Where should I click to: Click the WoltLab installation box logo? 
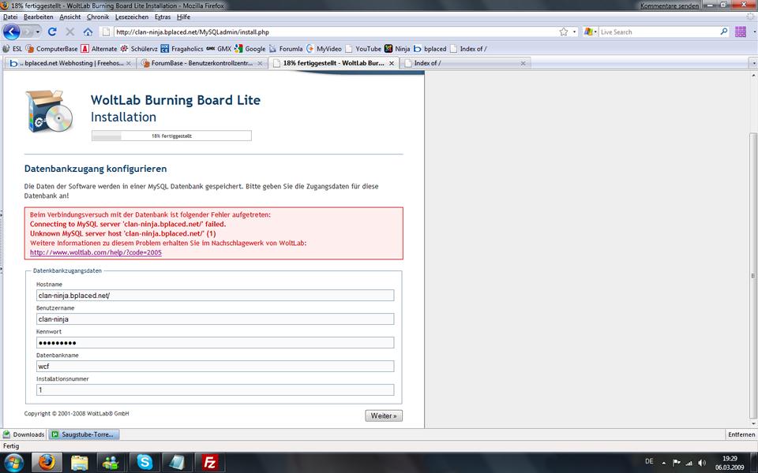(49, 111)
